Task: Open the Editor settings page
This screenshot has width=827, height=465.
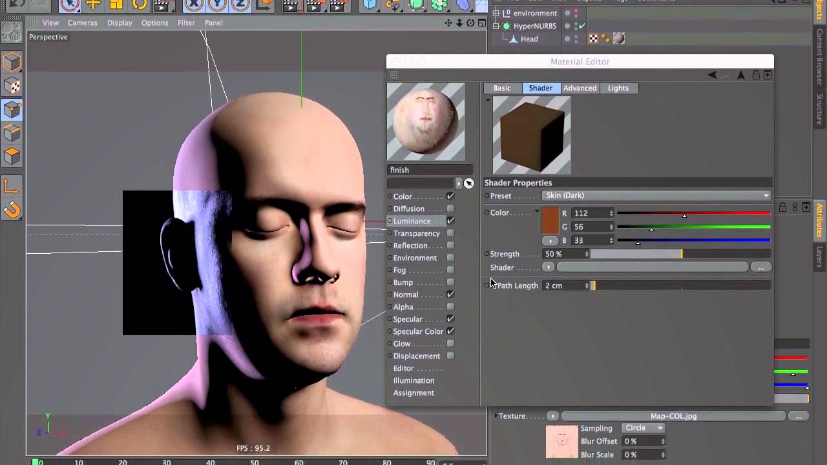Action: click(x=404, y=368)
